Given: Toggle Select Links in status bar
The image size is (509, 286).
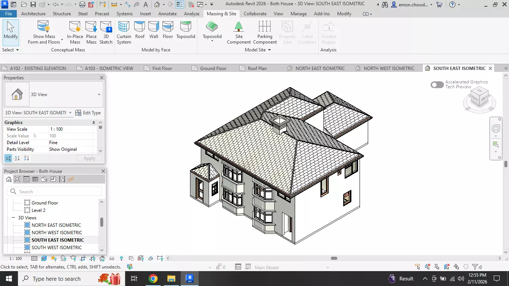Looking at the screenshot, I should (x=418, y=267).
